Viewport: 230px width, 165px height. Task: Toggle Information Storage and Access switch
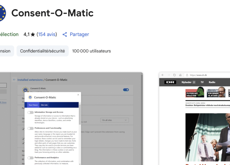coord(30,112)
